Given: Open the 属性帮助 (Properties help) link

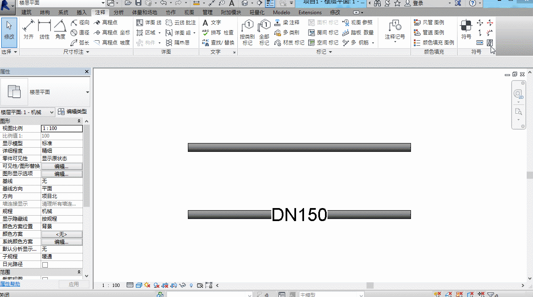Looking at the screenshot, I should pyautogui.click(x=10, y=284).
